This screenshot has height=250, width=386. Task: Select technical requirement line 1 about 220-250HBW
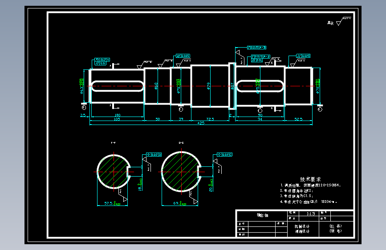(310, 185)
